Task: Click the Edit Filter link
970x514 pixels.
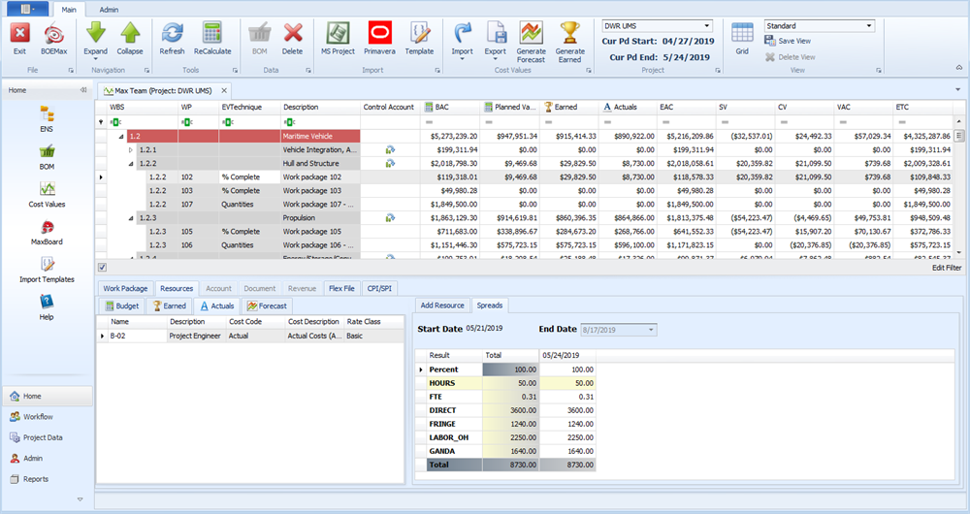Action: pos(946,268)
